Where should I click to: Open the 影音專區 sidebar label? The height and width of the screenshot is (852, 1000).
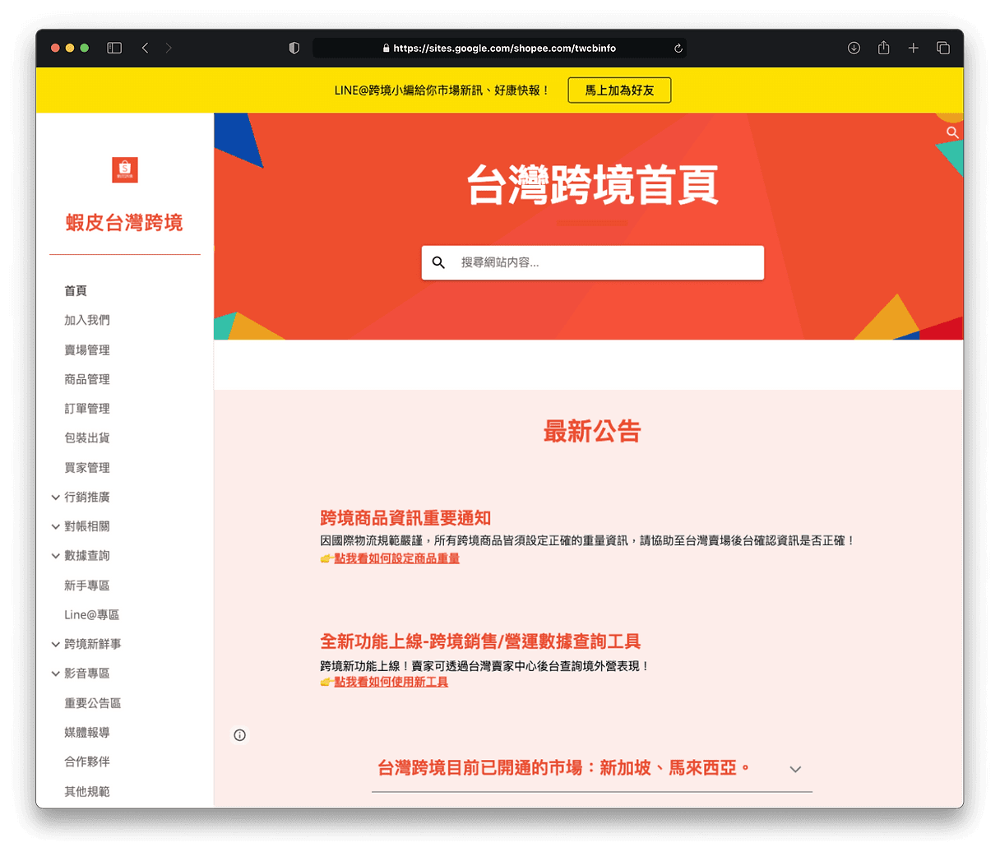(x=87, y=674)
